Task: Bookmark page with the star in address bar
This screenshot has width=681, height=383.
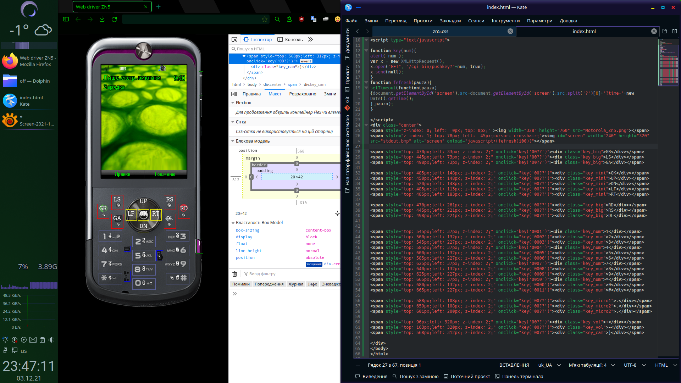Action: [x=264, y=20]
